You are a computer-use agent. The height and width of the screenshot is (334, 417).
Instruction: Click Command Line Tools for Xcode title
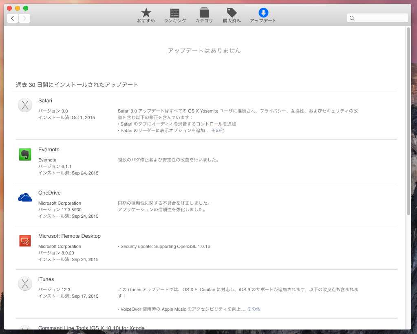[x=91, y=328]
